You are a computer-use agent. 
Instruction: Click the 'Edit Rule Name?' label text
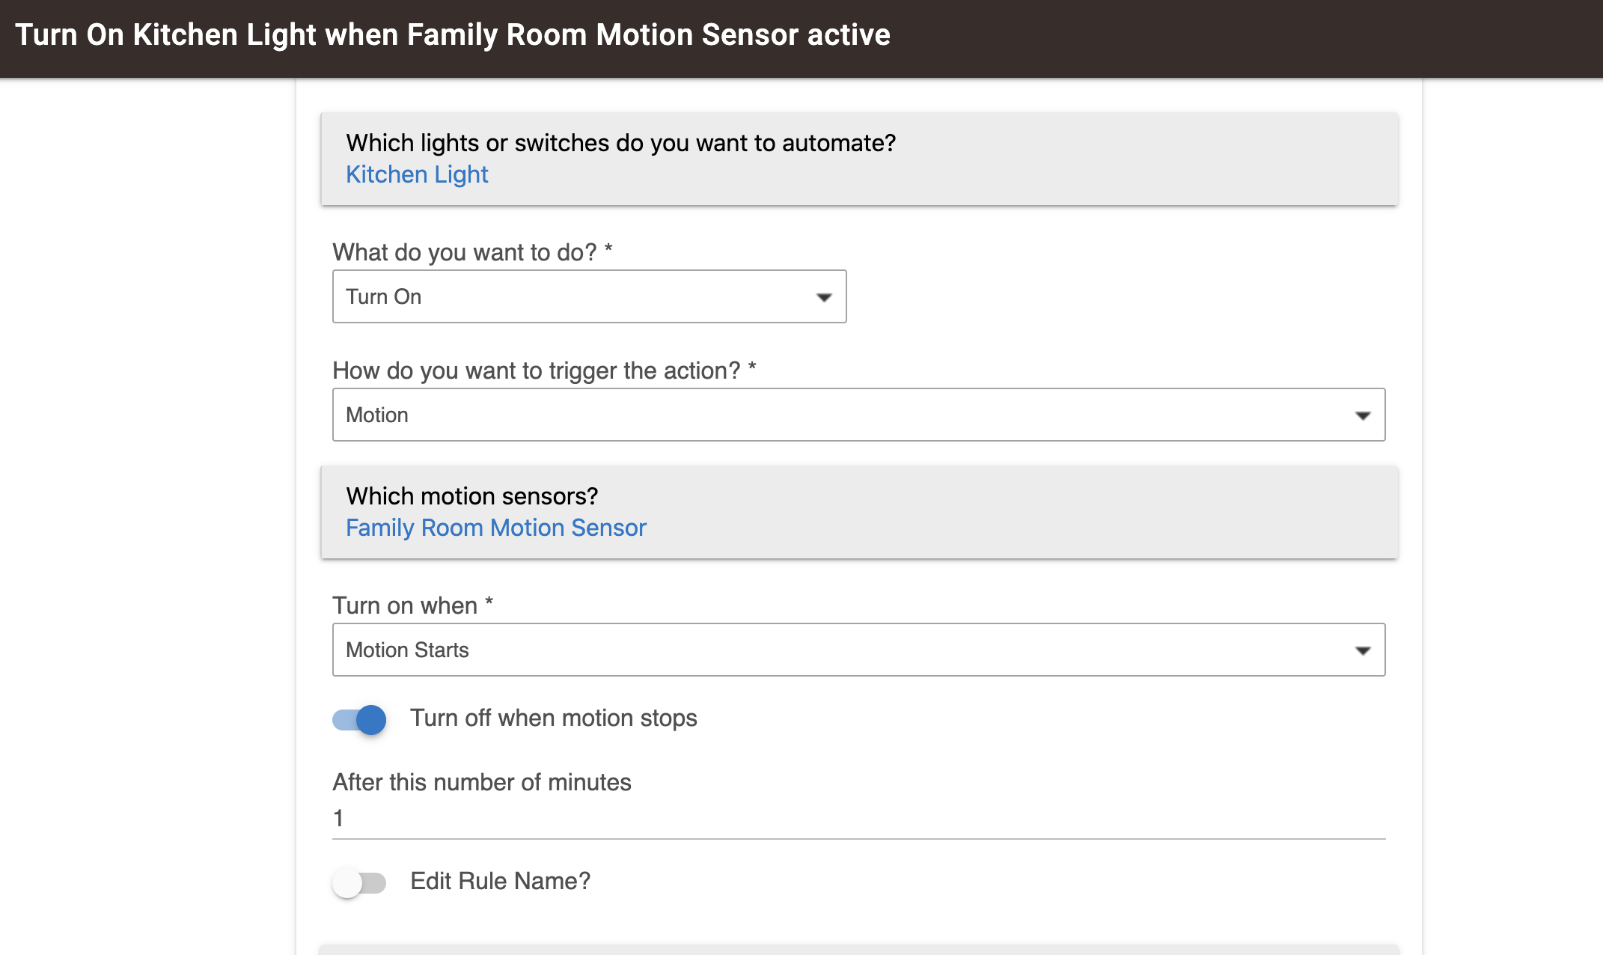click(501, 881)
